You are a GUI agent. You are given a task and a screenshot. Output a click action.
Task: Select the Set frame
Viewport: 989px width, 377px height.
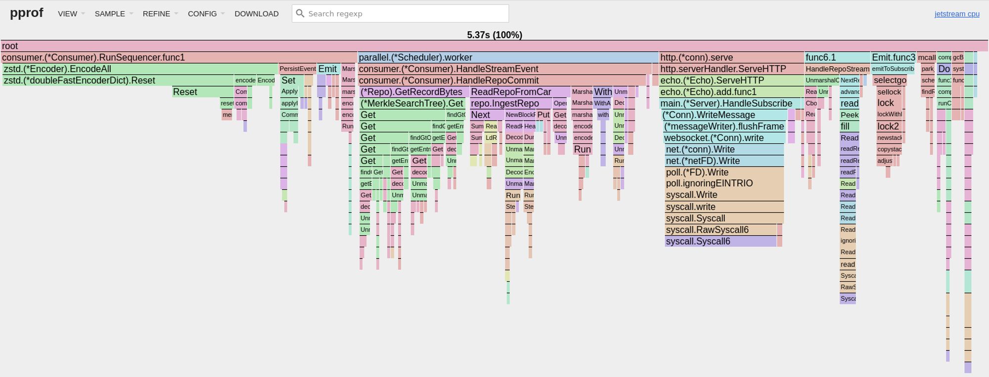[x=292, y=80]
